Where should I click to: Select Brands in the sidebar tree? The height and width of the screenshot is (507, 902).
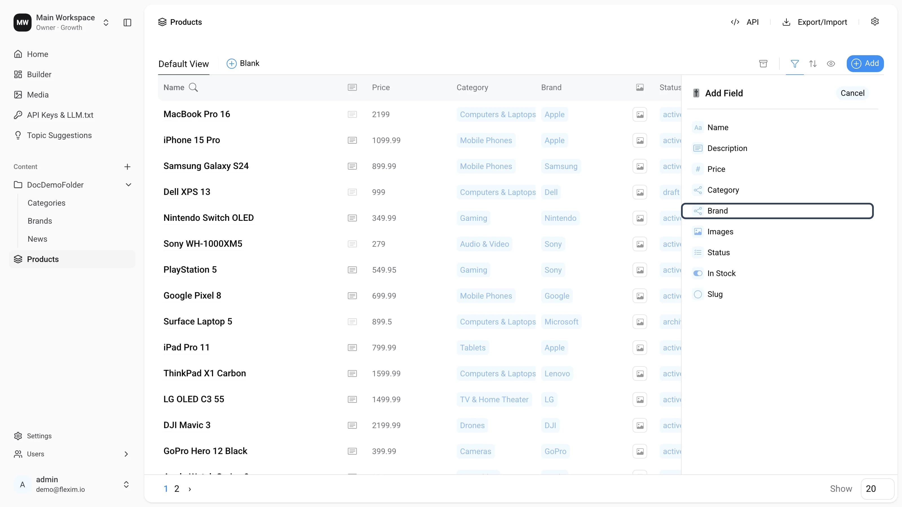39,221
